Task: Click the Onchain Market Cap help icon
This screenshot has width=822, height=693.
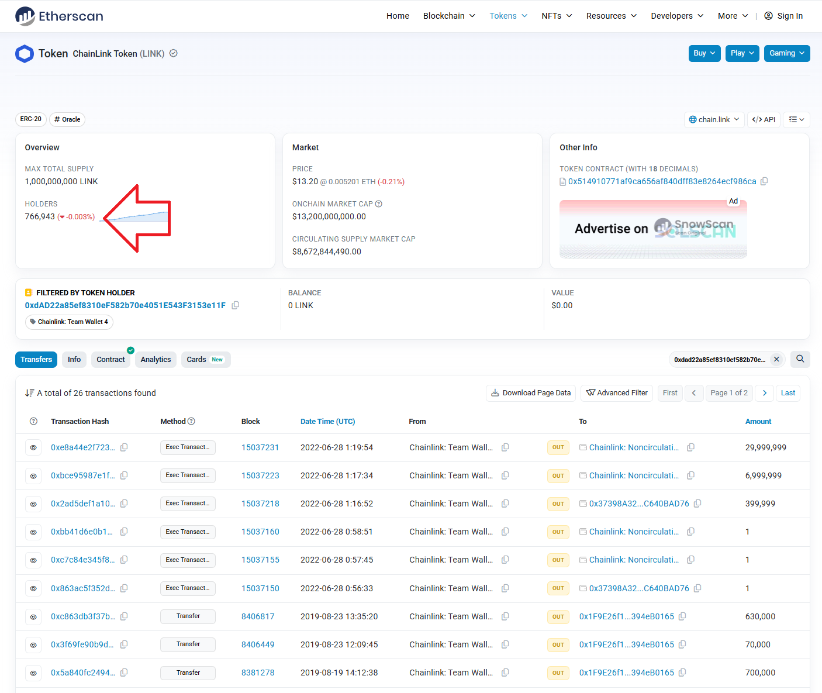Action: point(379,204)
